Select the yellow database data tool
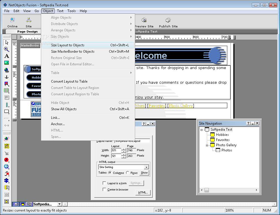This screenshot has width=280, height=215. click(7, 187)
